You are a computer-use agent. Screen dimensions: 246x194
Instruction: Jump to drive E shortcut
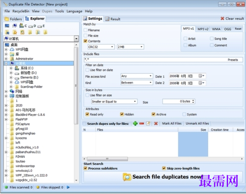click(41, 26)
